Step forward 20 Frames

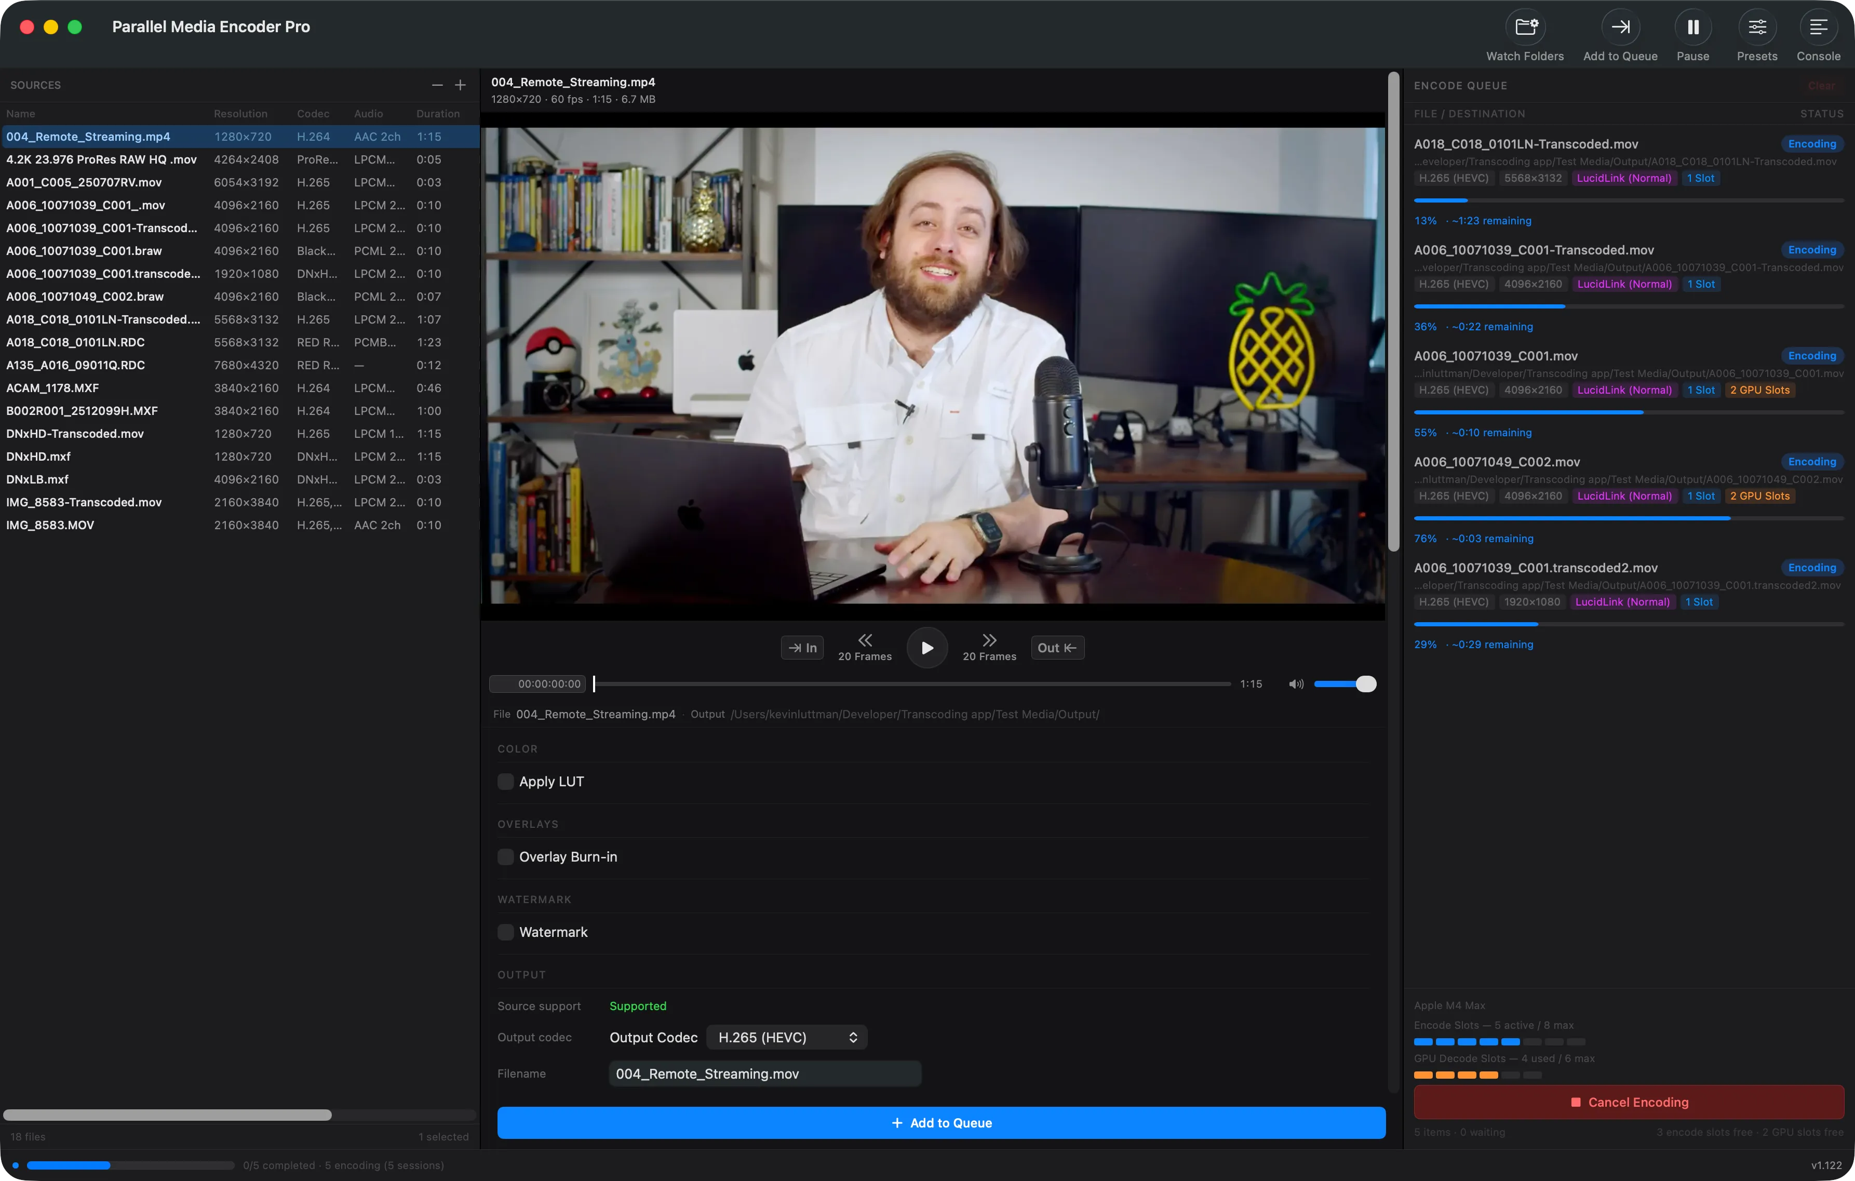tap(989, 647)
